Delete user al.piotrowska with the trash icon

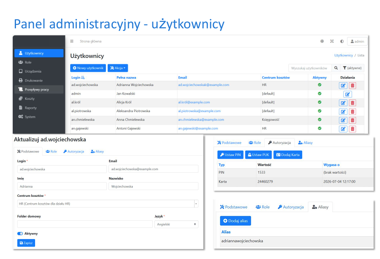[x=352, y=112]
